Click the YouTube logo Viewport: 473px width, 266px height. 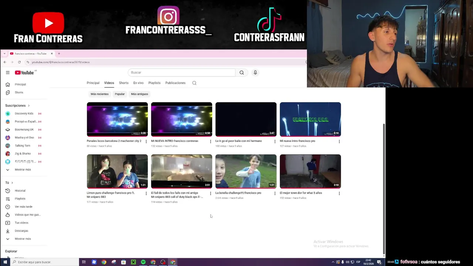(24, 72)
